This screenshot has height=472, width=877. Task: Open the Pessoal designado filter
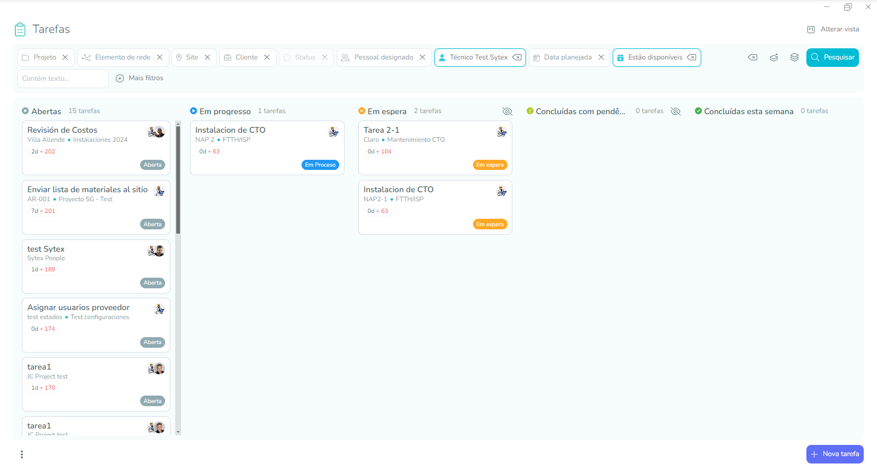(377, 57)
